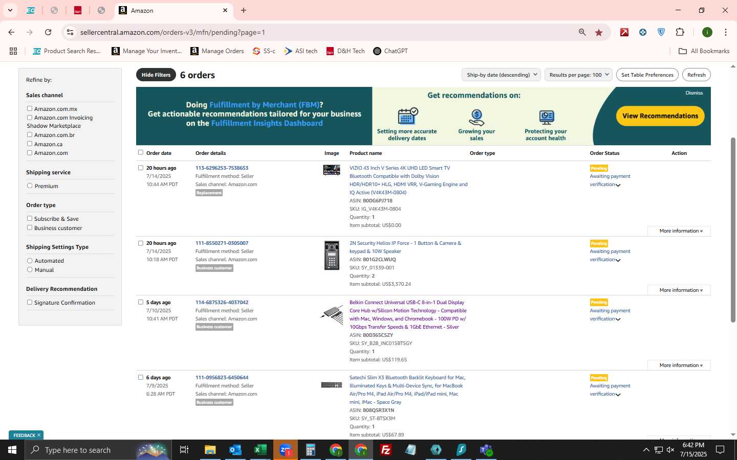The width and height of the screenshot is (737, 460).
Task: Open a new browser tab
Action: click(244, 10)
